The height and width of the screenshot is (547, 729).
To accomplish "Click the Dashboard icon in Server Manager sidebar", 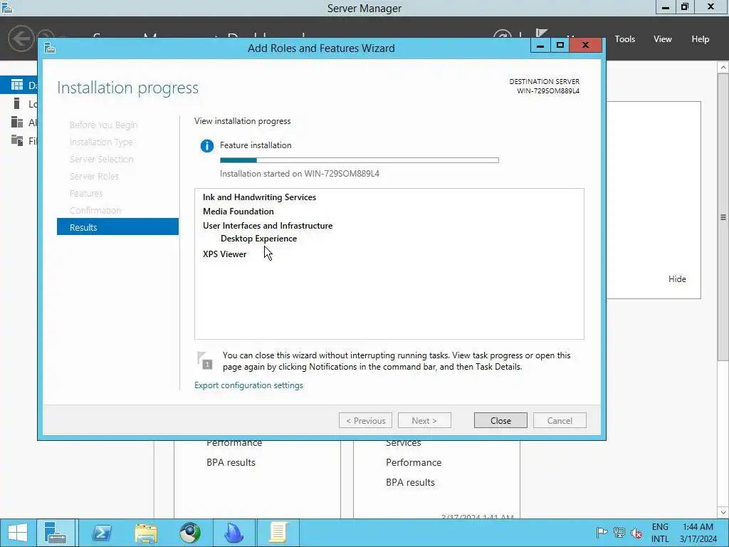I will (17, 85).
